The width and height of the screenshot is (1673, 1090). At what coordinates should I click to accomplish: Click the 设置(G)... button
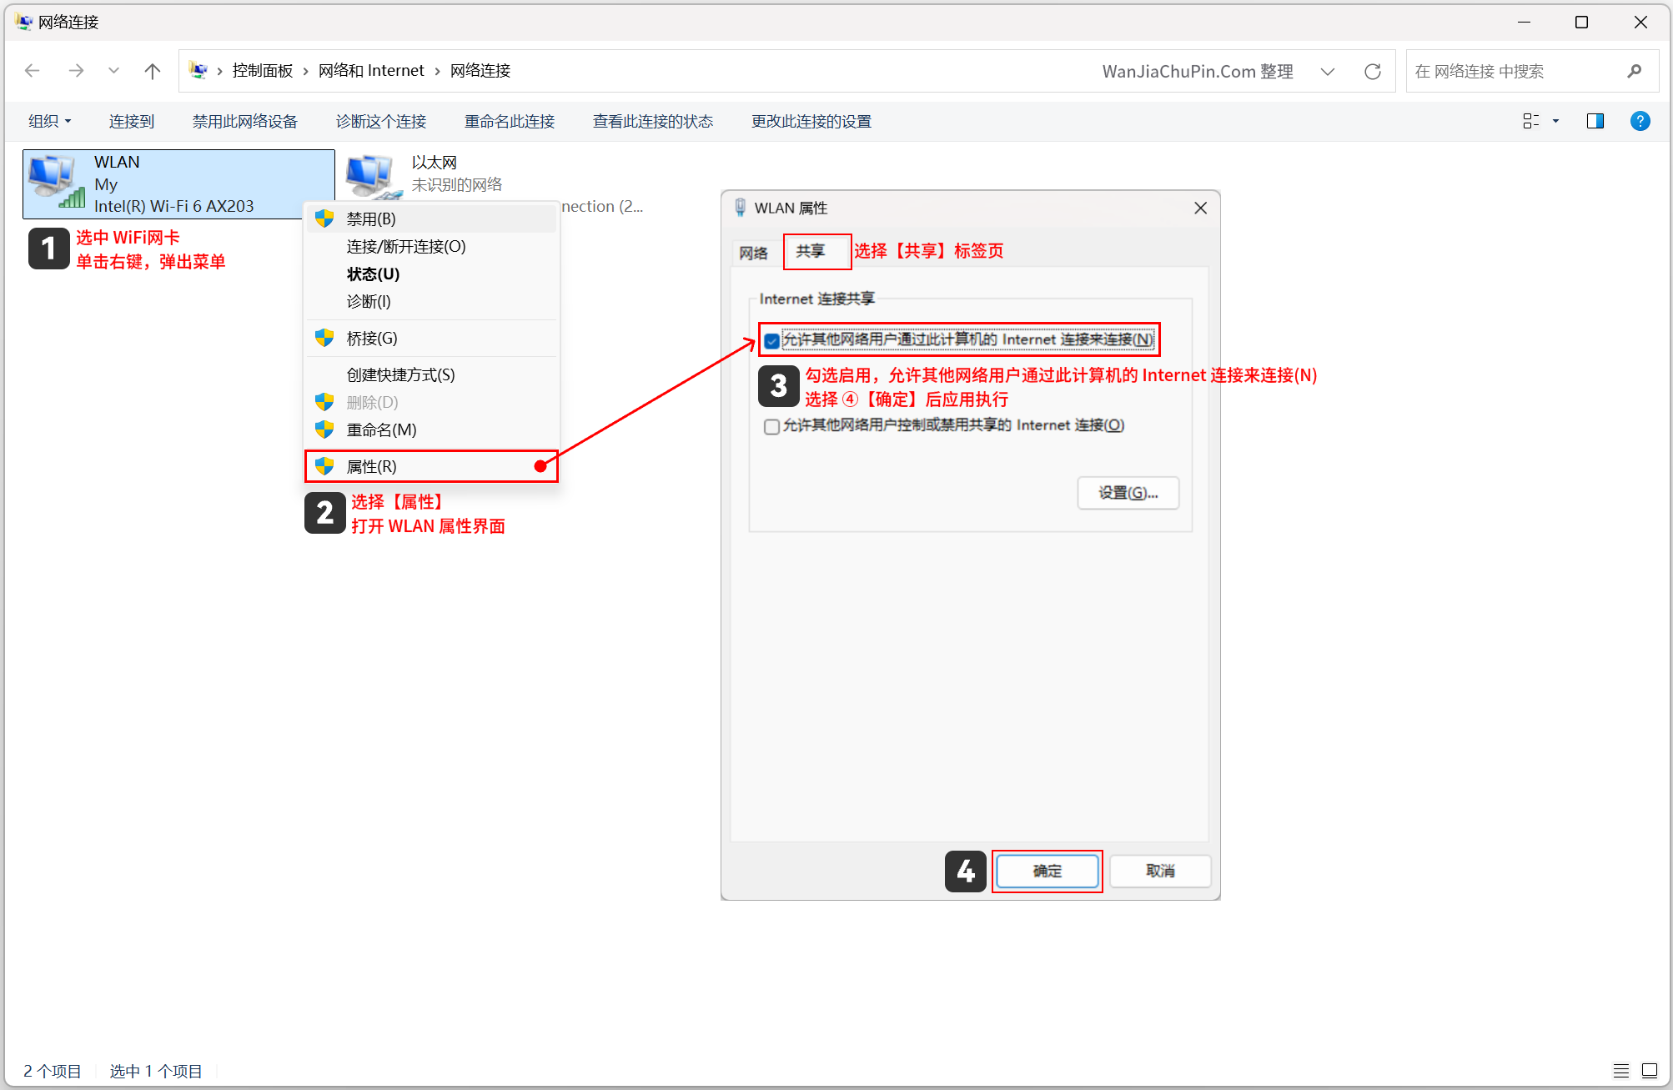pos(1128,493)
